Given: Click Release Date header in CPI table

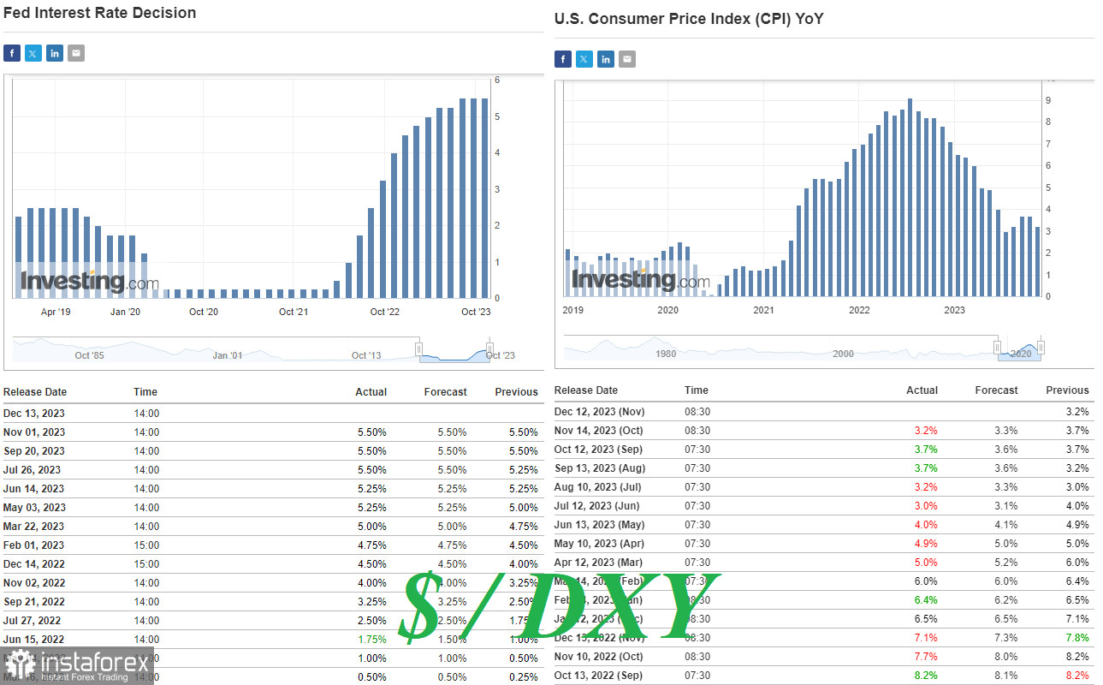Looking at the screenshot, I should [x=586, y=390].
